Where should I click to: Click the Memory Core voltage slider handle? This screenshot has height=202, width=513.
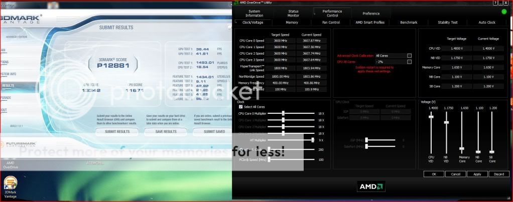point(462,149)
